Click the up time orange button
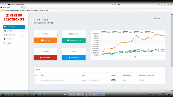 pyautogui.click(x=45, y=40)
